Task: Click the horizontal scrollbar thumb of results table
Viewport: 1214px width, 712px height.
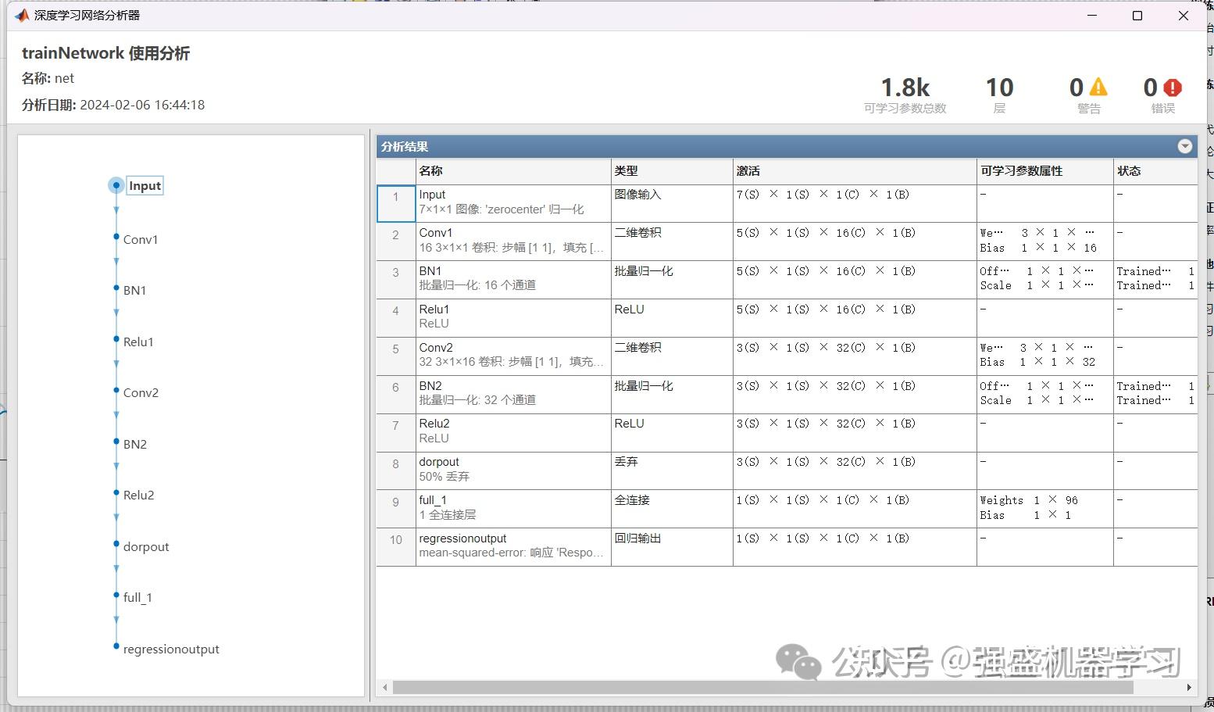Action: click(x=762, y=688)
